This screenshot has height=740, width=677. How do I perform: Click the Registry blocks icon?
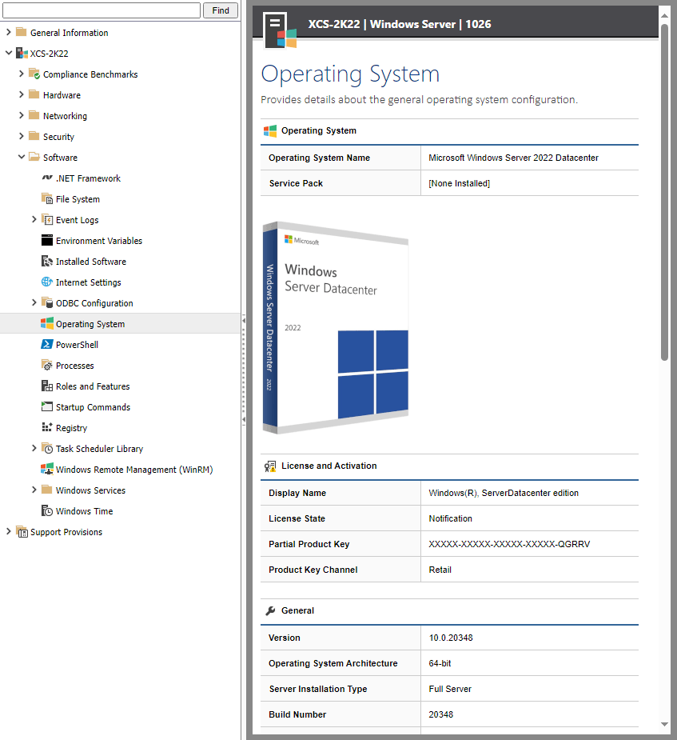coord(47,427)
